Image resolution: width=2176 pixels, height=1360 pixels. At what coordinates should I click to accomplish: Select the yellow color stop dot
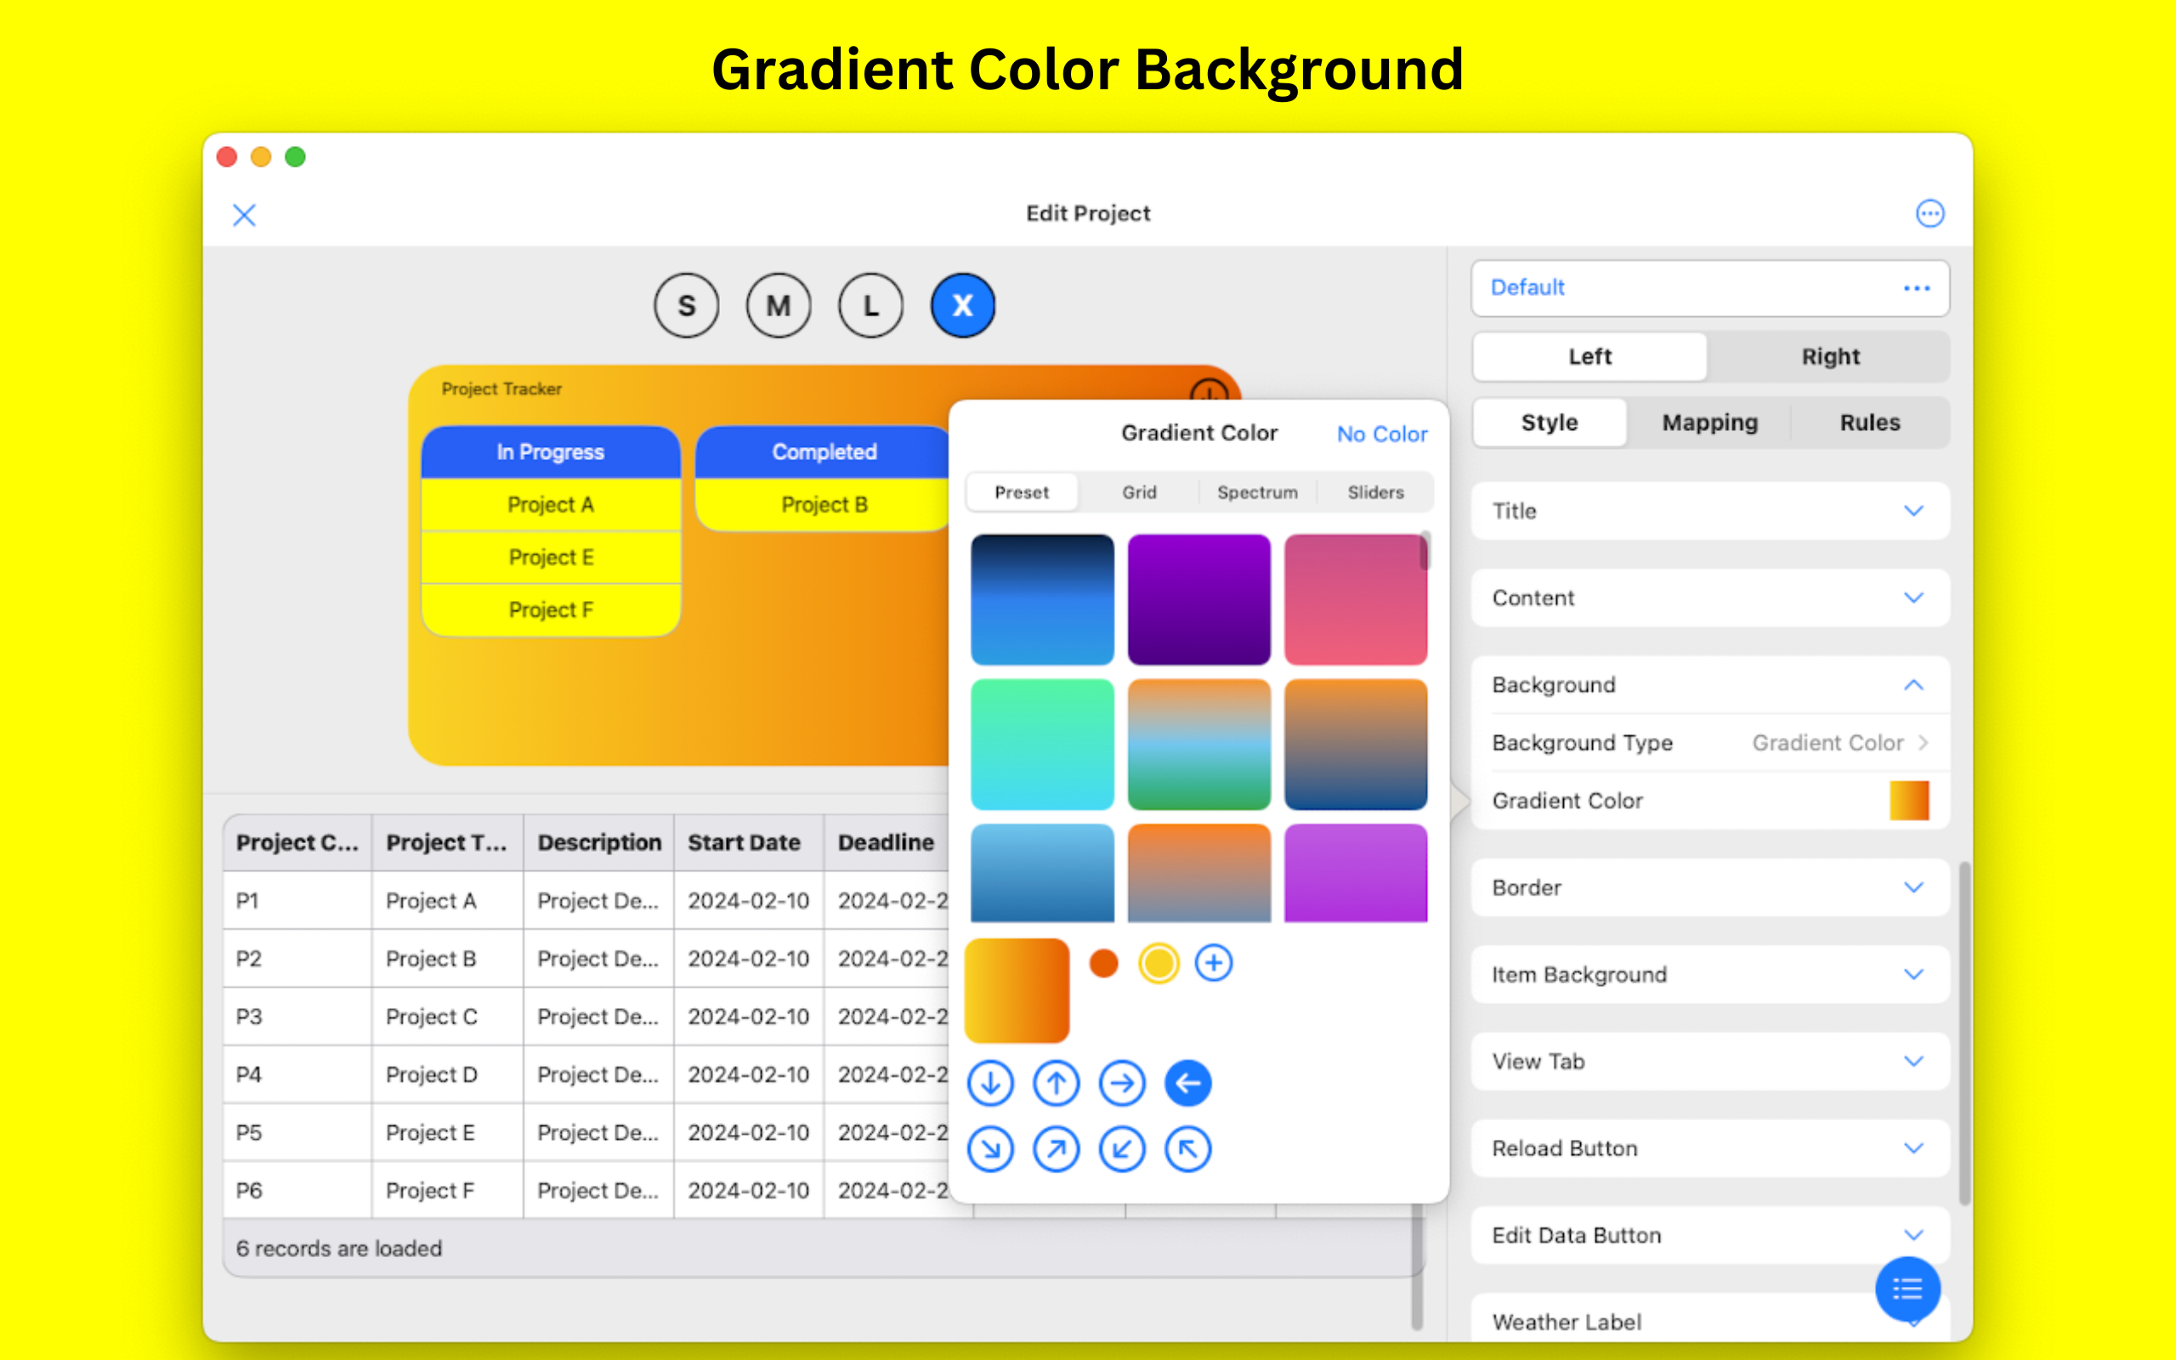click(x=1159, y=963)
